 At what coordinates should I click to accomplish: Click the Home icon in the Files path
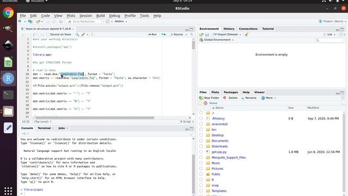(x=206, y=103)
